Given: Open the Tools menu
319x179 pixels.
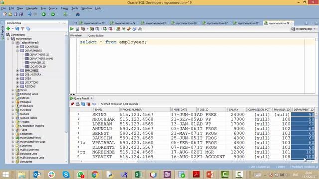Looking at the screenshot, I should (x=75, y=8).
